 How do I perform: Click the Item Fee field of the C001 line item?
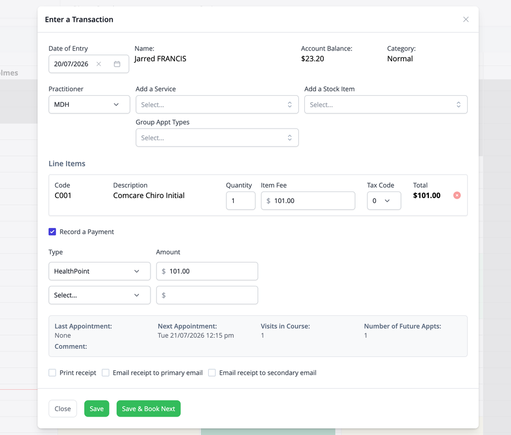[308, 201]
